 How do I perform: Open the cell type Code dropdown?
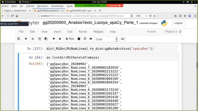click(106, 39)
